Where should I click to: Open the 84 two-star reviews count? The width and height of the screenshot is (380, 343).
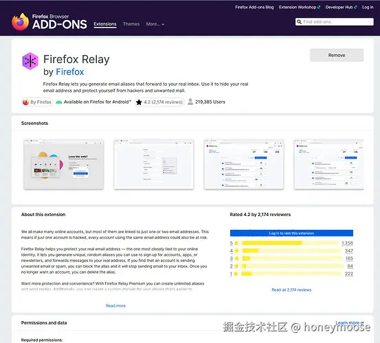click(x=350, y=266)
